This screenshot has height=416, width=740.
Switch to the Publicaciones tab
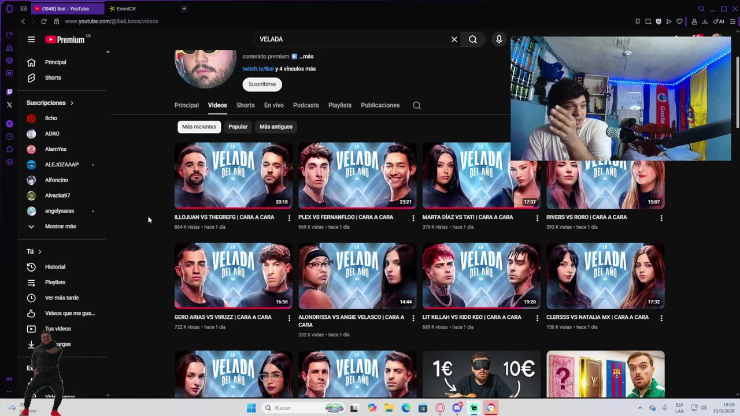380,105
